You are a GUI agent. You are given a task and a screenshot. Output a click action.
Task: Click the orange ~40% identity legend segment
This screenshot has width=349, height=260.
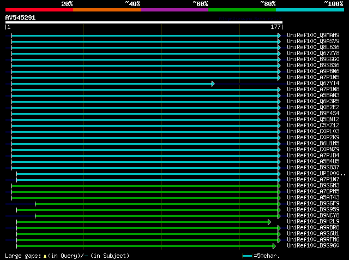[x=107, y=10]
